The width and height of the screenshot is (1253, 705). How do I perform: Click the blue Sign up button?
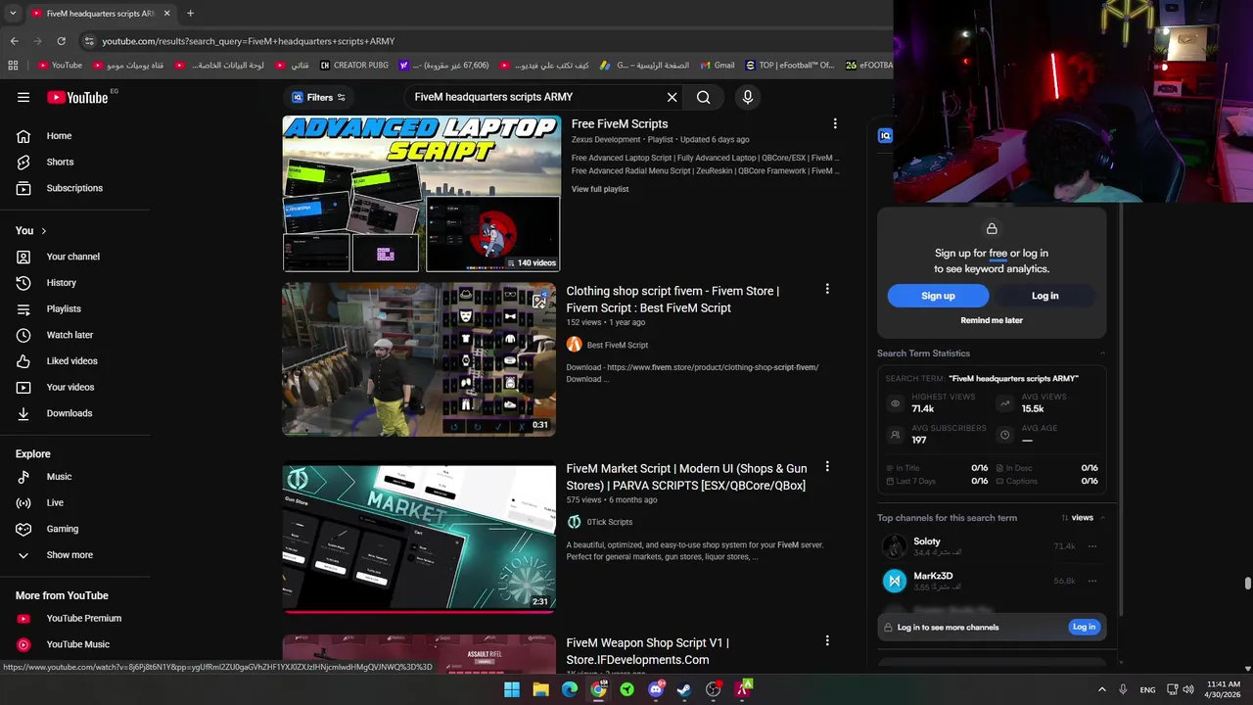(x=938, y=296)
